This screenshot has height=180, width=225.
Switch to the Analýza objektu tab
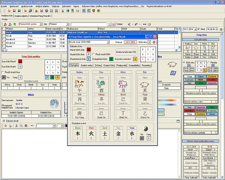pos(21,16)
